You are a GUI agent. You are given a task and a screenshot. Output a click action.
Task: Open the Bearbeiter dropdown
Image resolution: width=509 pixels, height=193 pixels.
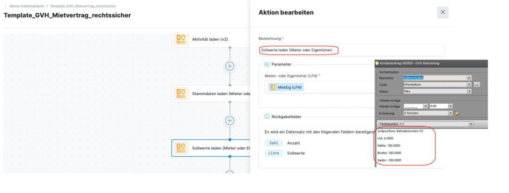[469, 78]
